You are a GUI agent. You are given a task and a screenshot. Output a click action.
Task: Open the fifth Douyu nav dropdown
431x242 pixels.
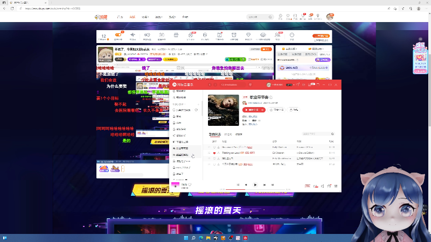tap(172, 17)
